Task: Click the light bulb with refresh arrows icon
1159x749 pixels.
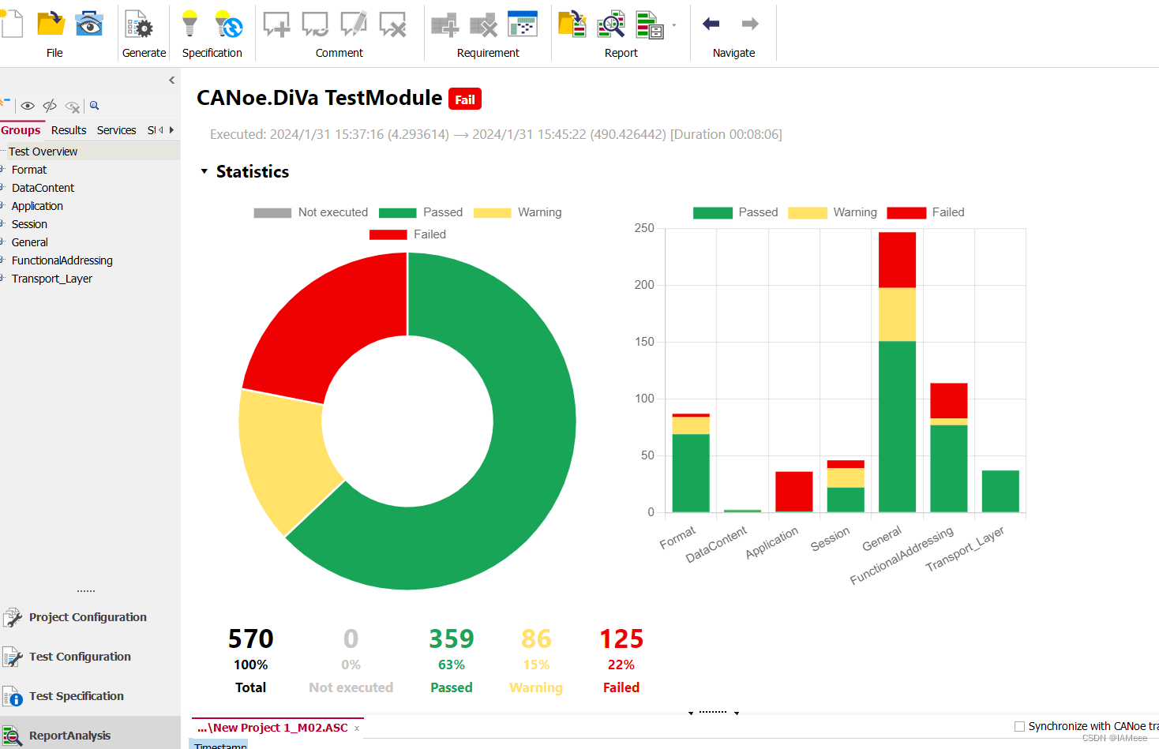Action: tap(229, 24)
